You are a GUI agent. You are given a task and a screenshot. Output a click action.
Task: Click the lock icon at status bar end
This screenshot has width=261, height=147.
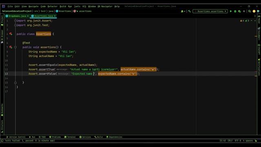pos(256,140)
